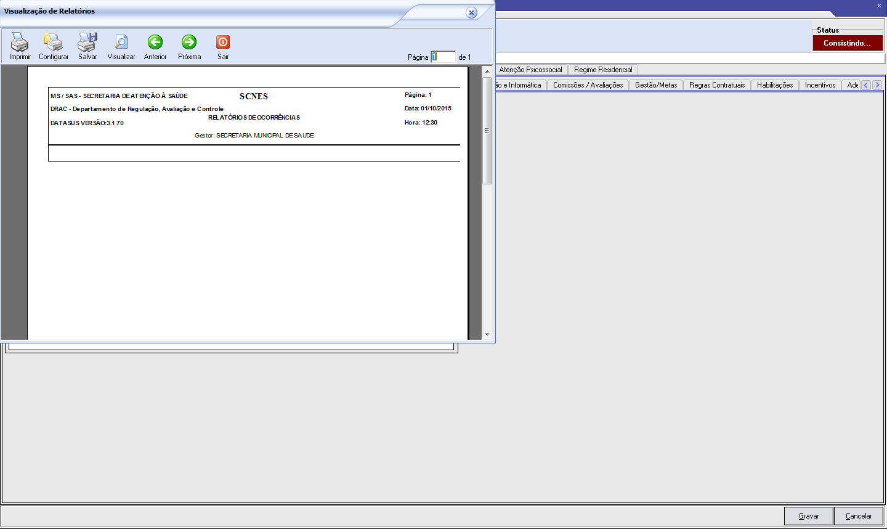Open the Incentivos tab
The image size is (887, 529).
tap(820, 85)
